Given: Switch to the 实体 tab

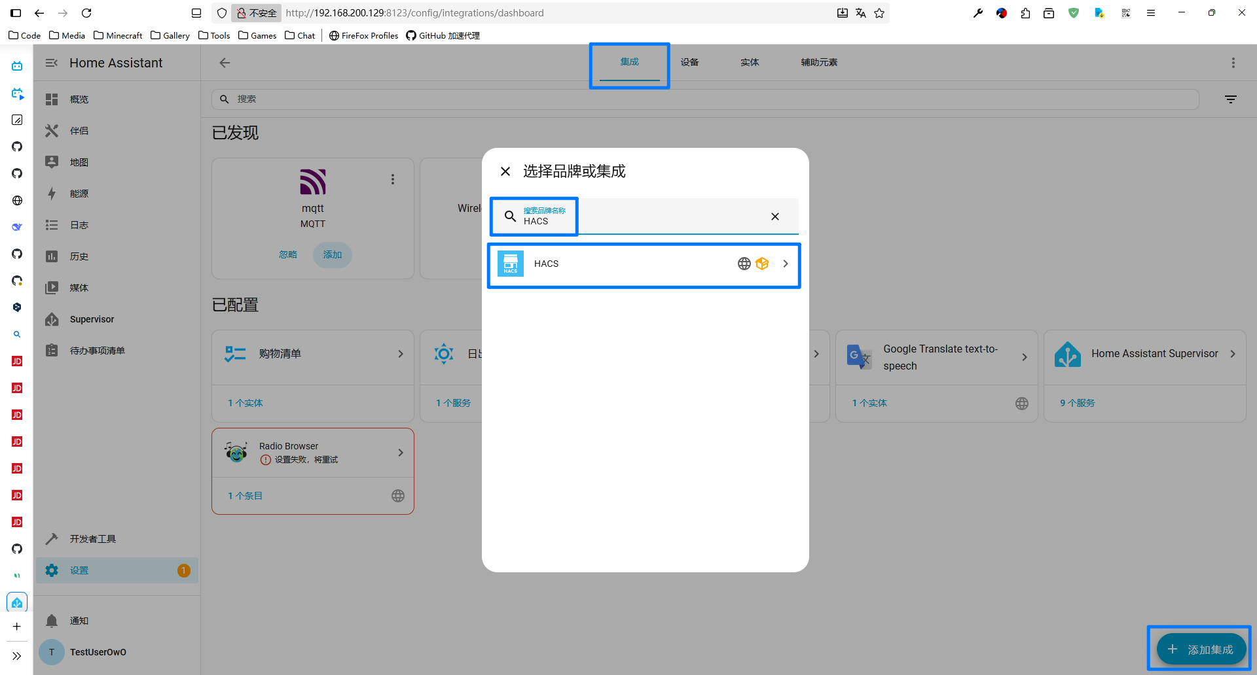Looking at the screenshot, I should [x=750, y=62].
